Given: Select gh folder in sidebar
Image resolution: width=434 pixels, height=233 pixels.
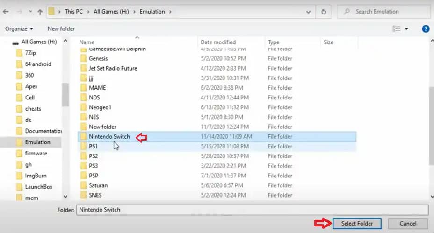Looking at the screenshot, I should [28, 165].
